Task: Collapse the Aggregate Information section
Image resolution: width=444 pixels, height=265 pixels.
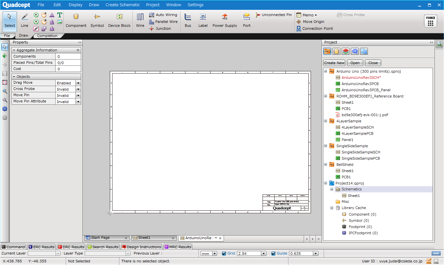Action: point(14,50)
